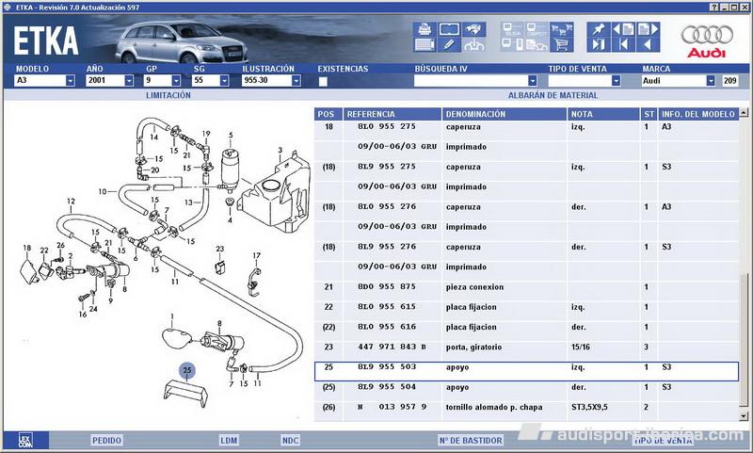The width and height of the screenshot is (753, 453).
Task: Go to previous page with left-arrow page icon
Action: [x=623, y=29]
